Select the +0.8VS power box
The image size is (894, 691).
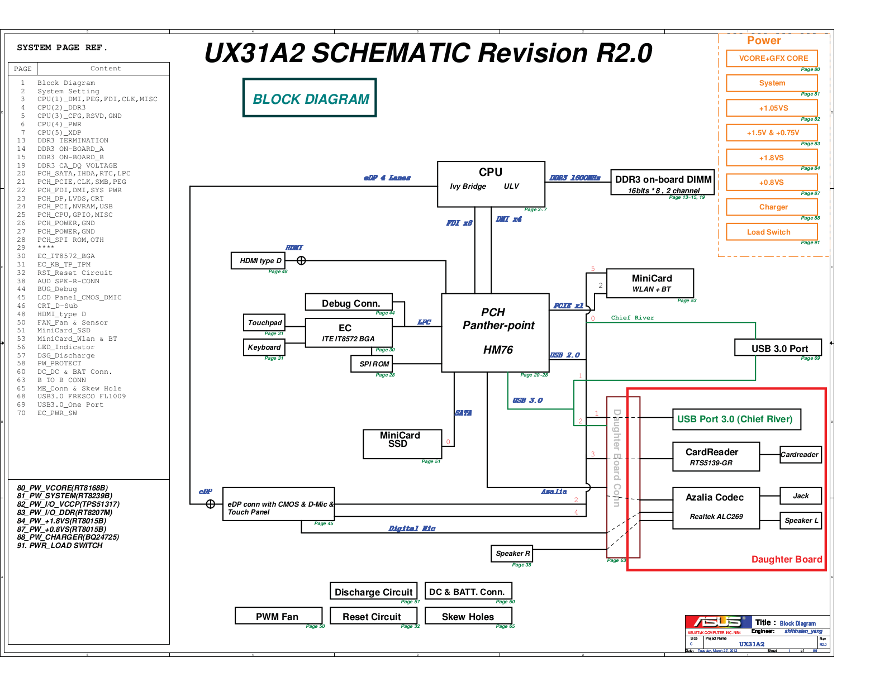coord(772,182)
